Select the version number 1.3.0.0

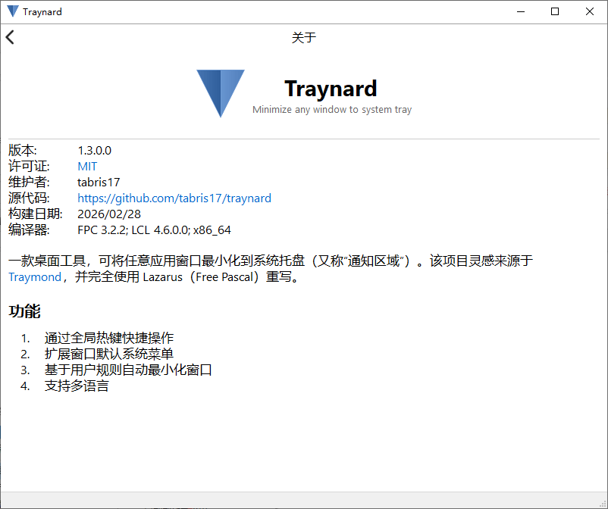[x=96, y=150]
